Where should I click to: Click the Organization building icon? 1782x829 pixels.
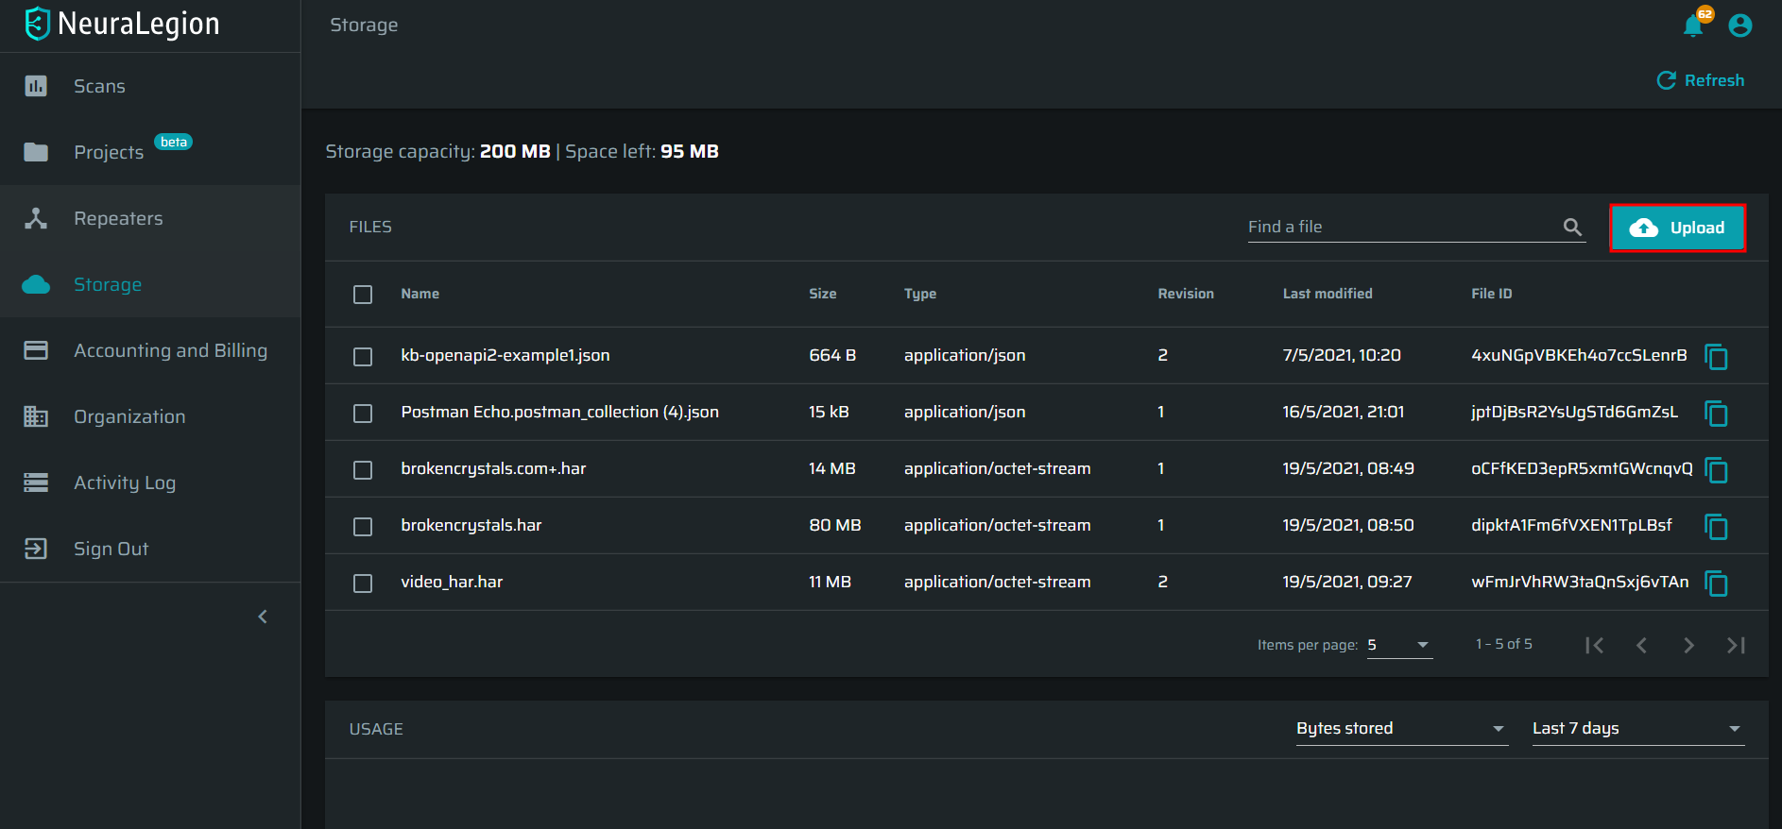click(36, 416)
